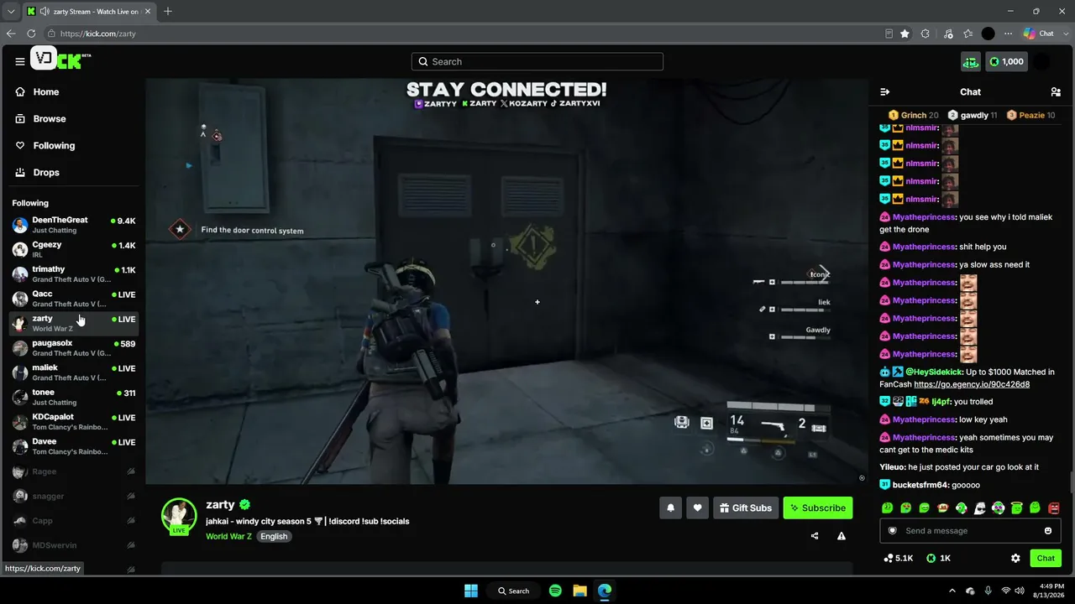Viewport: 1075px width, 604px height.
Task: Click the chat identity shield icon
Action: [893, 530]
